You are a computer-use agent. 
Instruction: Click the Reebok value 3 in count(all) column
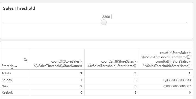(135, 92)
